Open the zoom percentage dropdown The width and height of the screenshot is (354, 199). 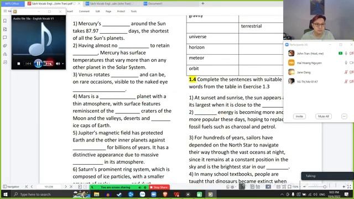[295, 187]
